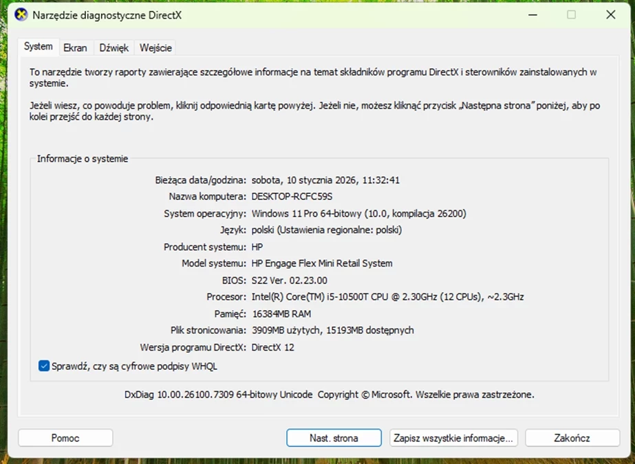
Task: Click the BIOS version S22 value
Action: pyautogui.click(x=289, y=280)
